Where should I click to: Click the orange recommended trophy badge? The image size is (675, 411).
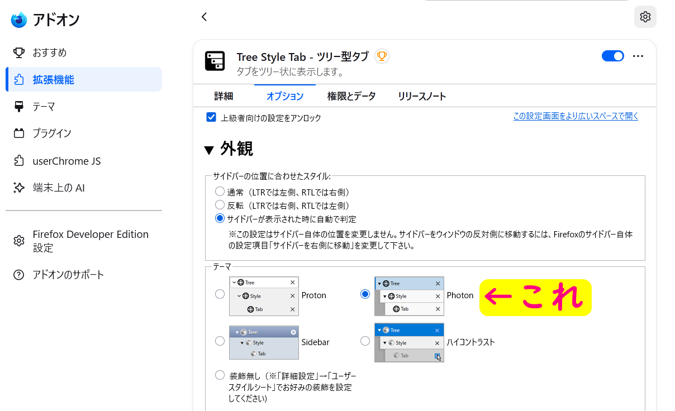click(x=382, y=56)
